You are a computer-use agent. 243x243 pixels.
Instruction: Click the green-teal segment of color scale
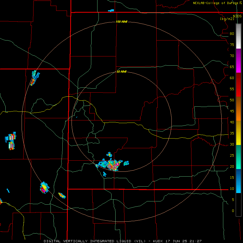click(x=238, y=157)
